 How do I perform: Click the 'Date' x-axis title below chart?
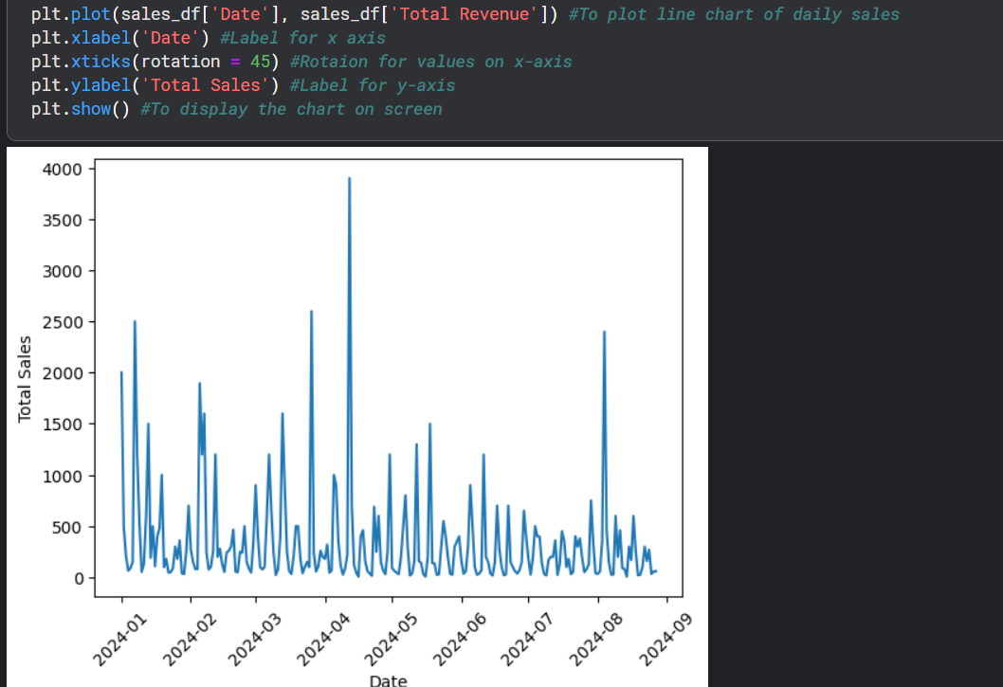tap(389, 680)
